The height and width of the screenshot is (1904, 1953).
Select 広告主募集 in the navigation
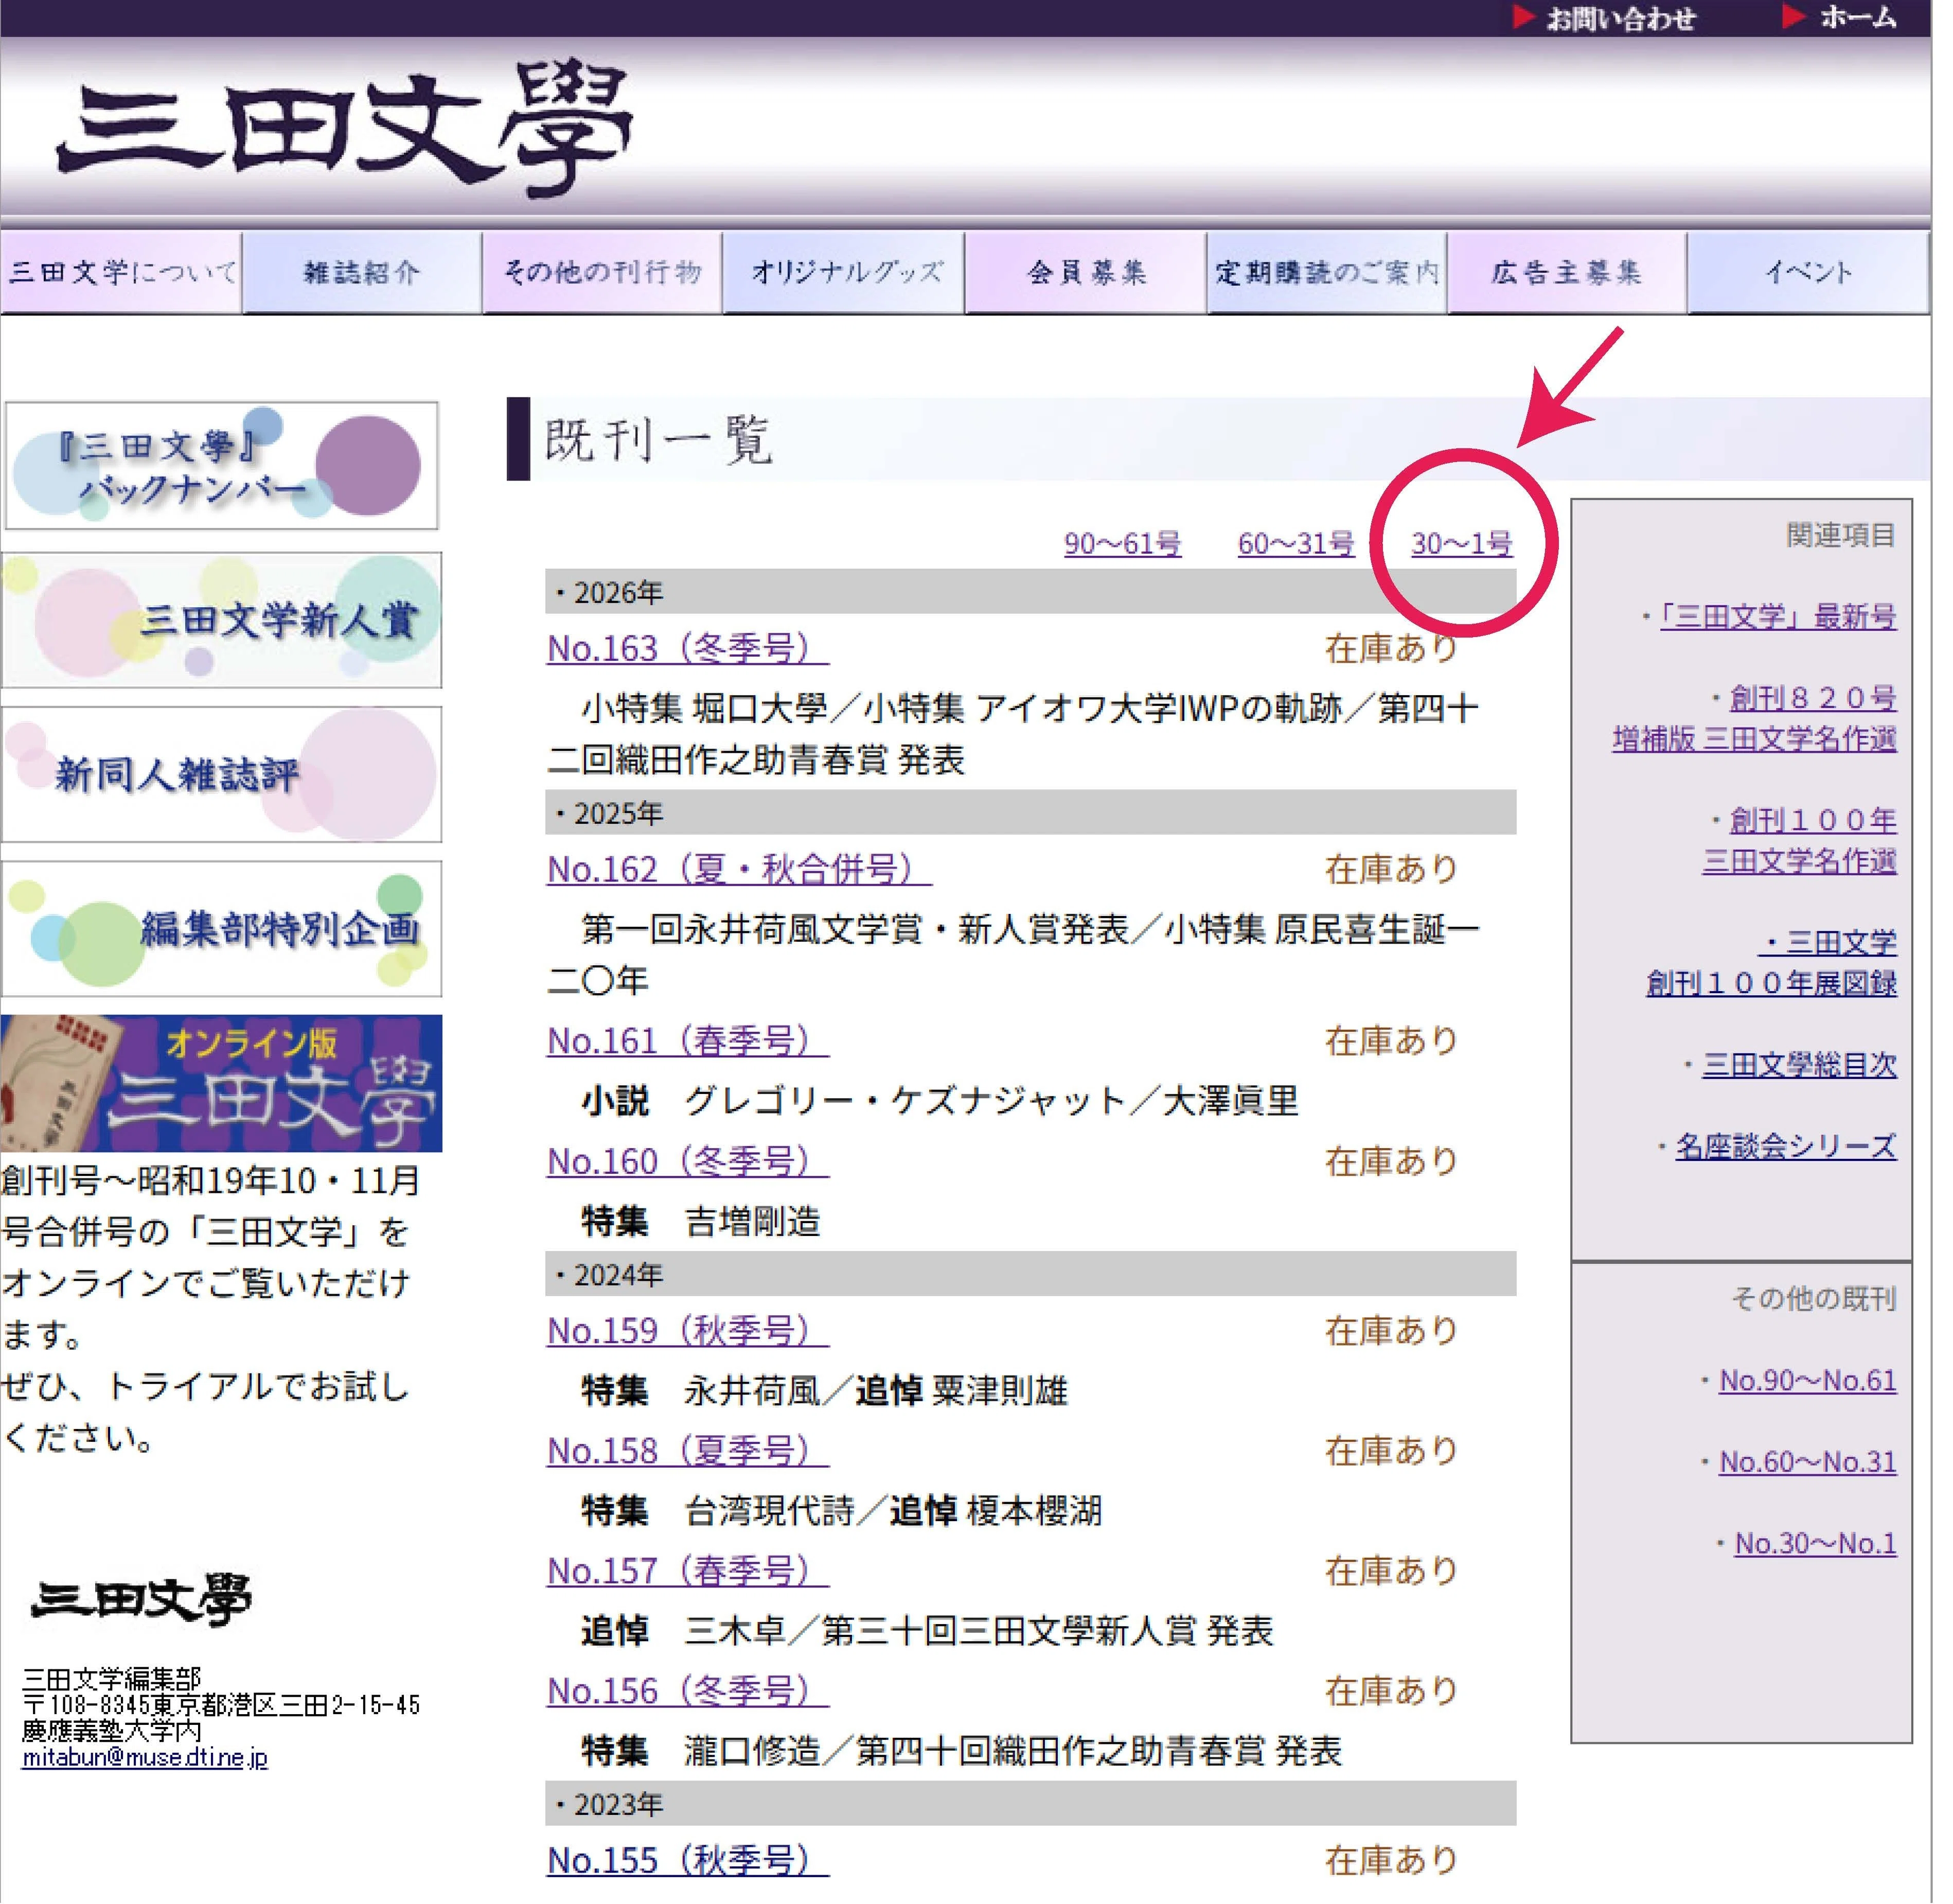(x=1568, y=272)
